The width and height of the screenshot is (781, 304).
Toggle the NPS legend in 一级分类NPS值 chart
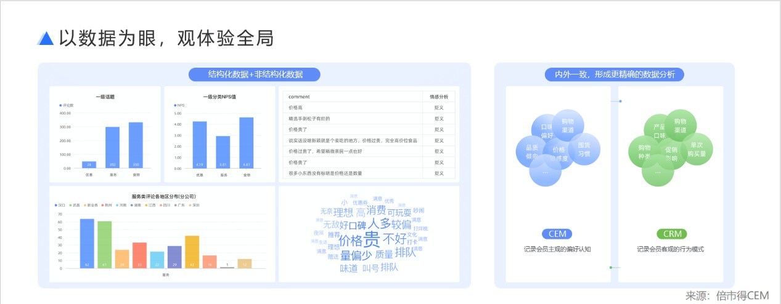pyautogui.click(x=179, y=105)
